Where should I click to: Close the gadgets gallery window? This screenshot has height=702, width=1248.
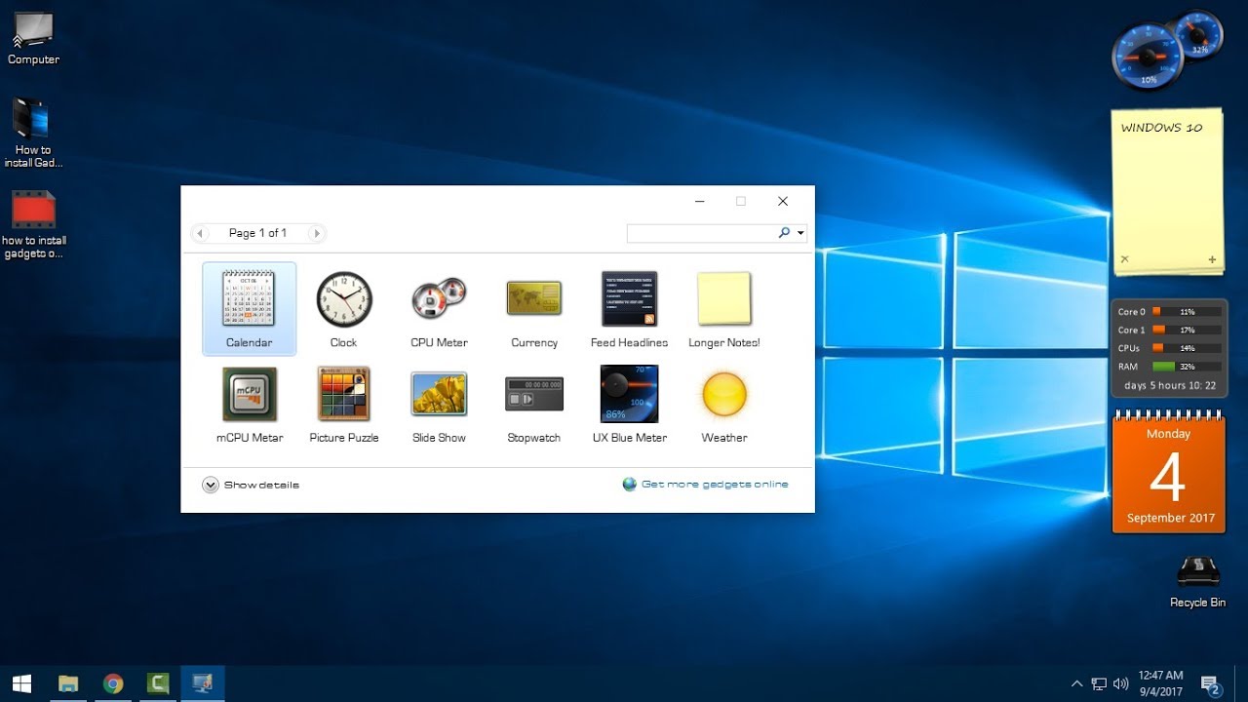(782, 202)
